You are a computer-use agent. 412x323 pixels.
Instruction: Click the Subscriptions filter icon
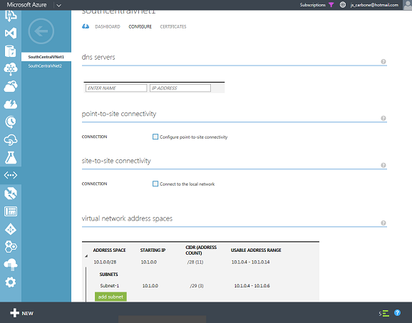331,5
